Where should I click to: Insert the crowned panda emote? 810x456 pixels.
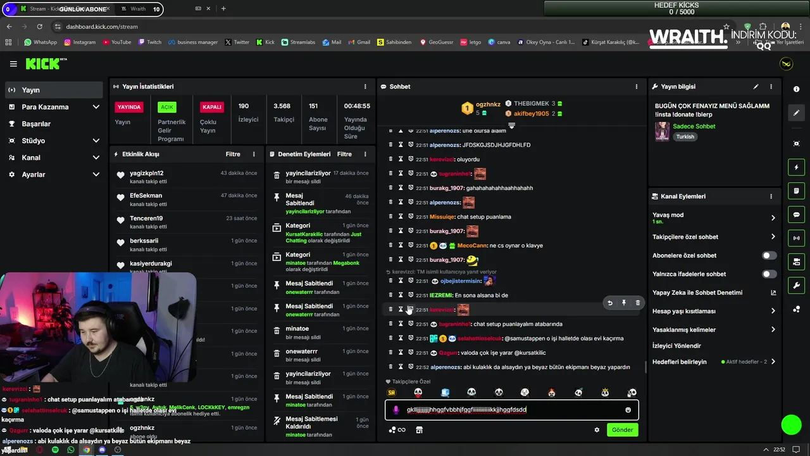point(605,393)
